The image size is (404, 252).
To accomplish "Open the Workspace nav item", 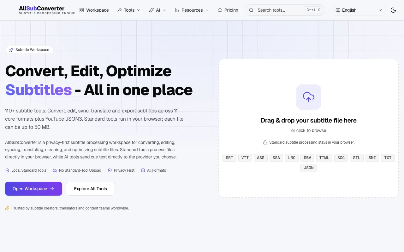I will pyautogui.click(x=94, y=10).
